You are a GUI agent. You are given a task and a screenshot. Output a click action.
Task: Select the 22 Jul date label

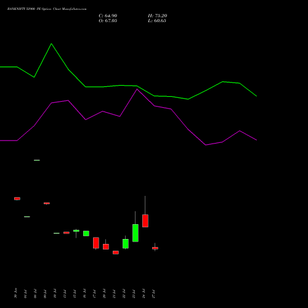(x=124, y=294)
